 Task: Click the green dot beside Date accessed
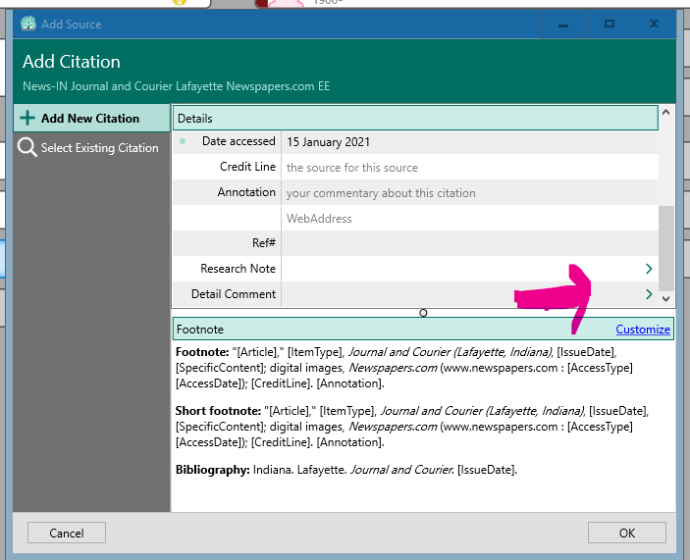point(183,141)
